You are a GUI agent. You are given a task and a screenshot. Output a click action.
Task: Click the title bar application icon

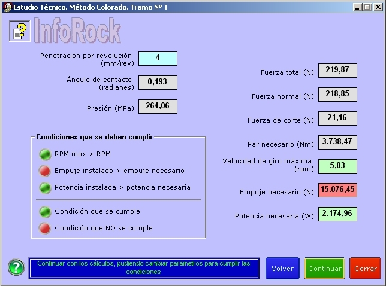tap(7, 7)
